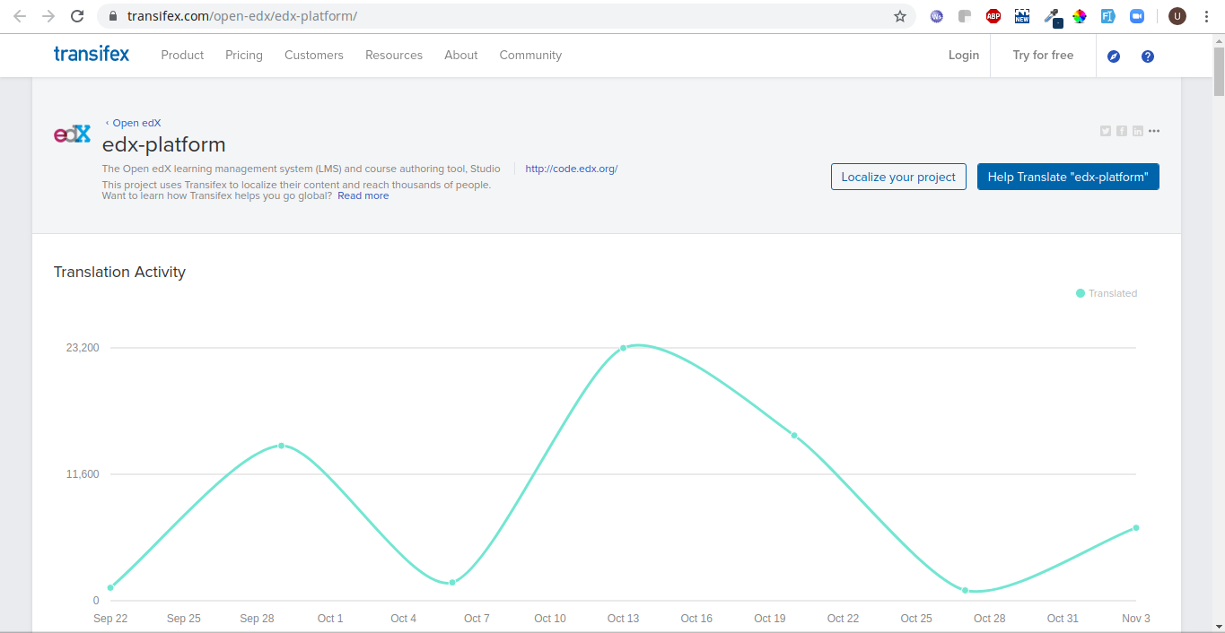Reload the page using the refresh button
Image resolution: width=1225 pixels, height=633 pixels.
coord(77,16)
